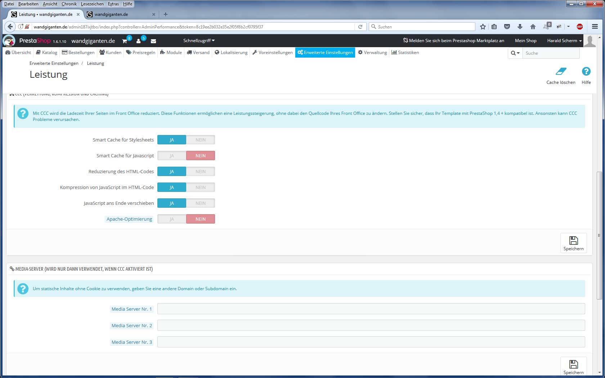Viewport: 605px width, 378px height.
Task: Open the messages envelope icon in header
Action: [x=153, y=41]
